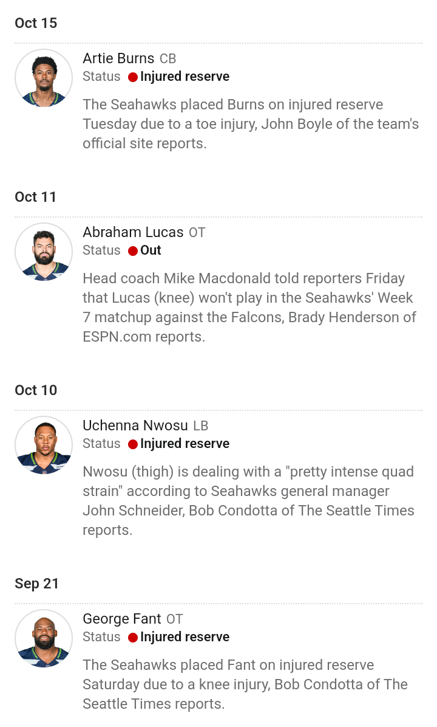The image size is (437, 727).
Task: Click Burns toe injury news text
Action: pos(251,124)
